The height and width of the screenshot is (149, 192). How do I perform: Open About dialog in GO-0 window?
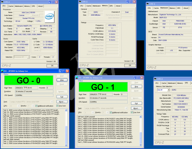(x=62, y=102)
